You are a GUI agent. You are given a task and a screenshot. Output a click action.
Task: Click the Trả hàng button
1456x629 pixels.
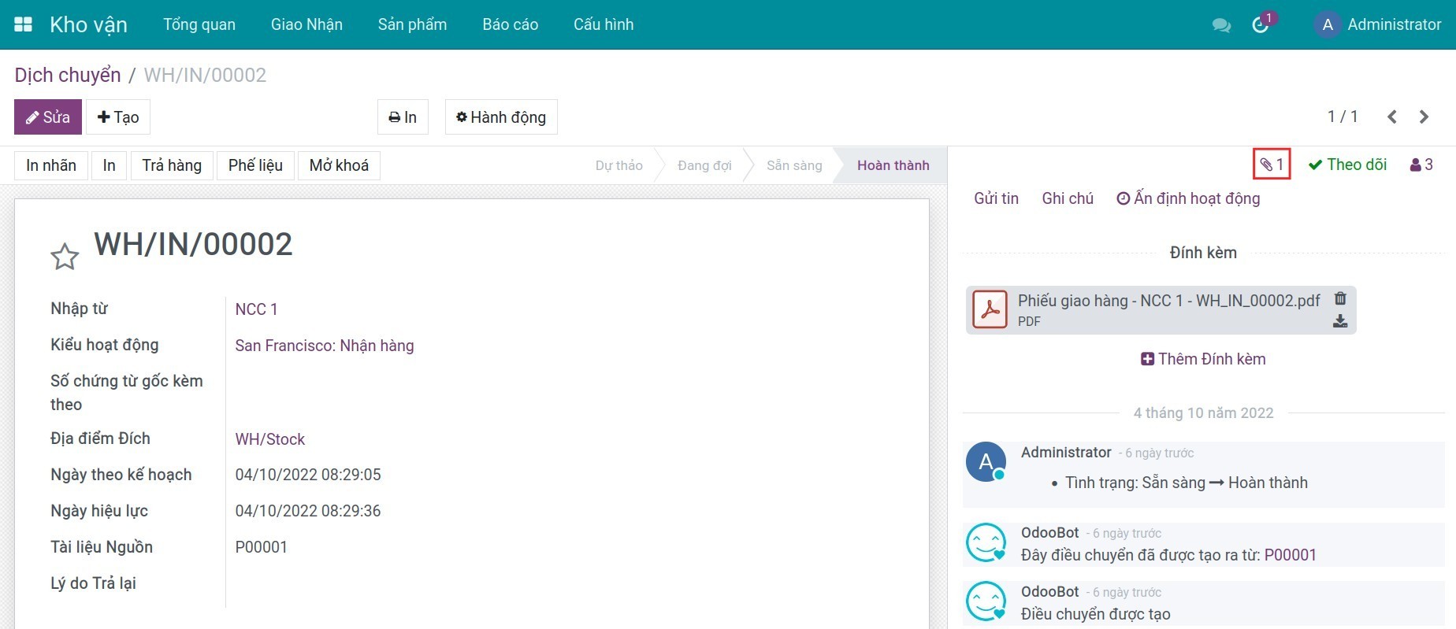(172, 165)
